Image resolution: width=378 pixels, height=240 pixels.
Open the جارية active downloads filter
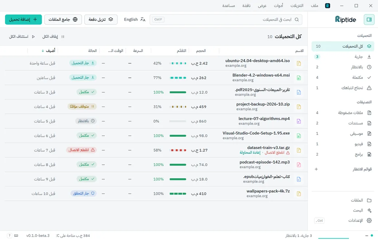pyautogui.click(x=342, y=57)
